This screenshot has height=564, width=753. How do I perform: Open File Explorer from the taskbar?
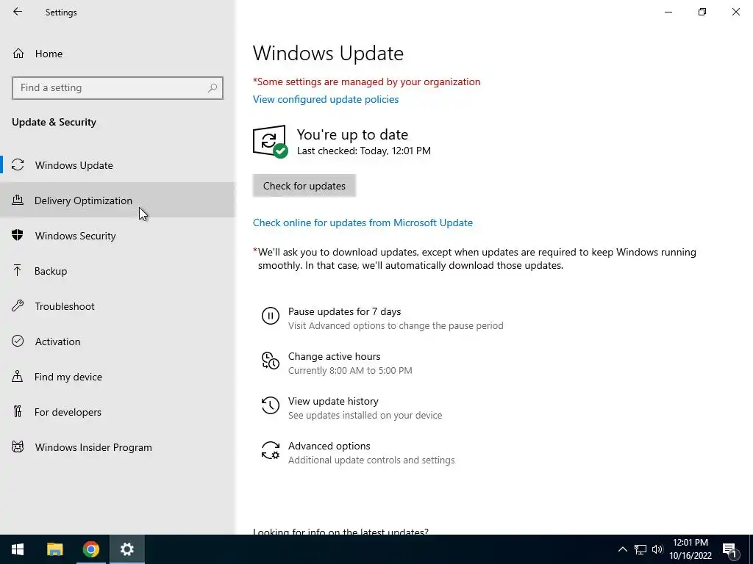click(54, 549)
